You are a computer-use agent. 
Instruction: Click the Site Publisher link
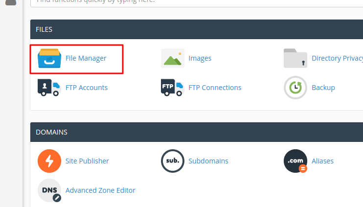click(87, 161)
